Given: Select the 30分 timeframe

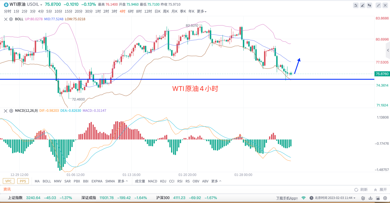Looking at the screenshot, I should pyautogui.click(x=89, y=11).
